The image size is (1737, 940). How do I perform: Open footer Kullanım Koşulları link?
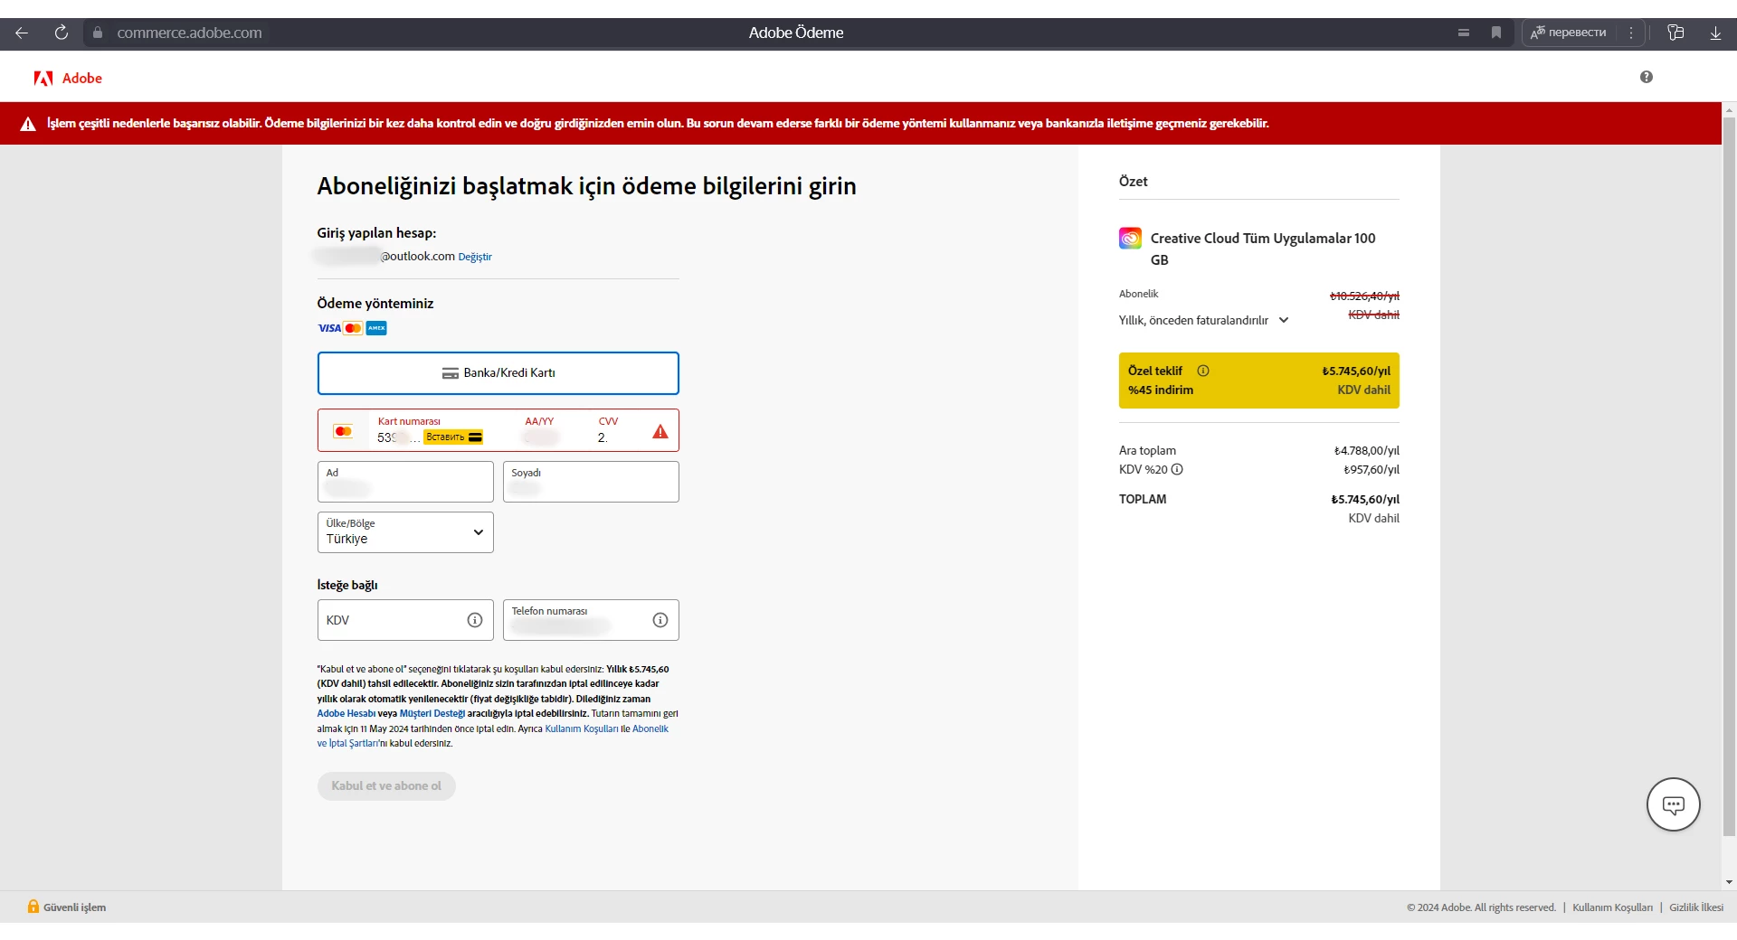point(1612,907)
